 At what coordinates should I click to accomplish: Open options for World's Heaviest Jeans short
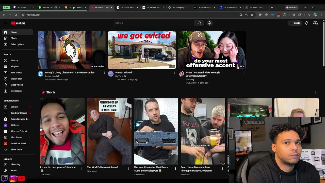(x=129, y=169)
